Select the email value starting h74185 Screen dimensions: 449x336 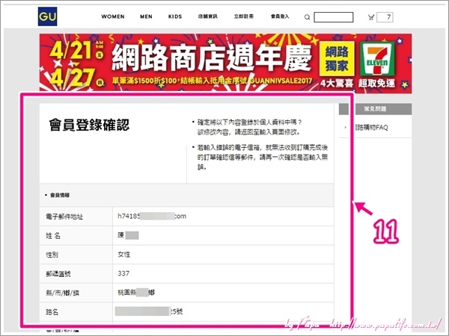pyautogui.click(x=152, y=217)
